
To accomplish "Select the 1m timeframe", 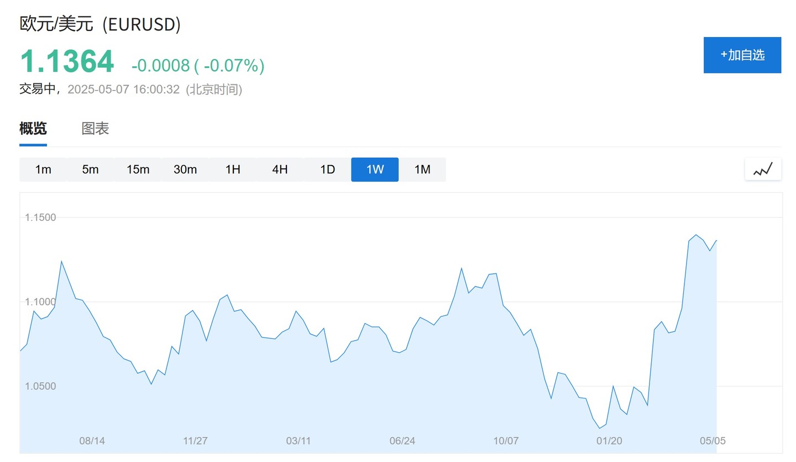I will tap(43, 169).
